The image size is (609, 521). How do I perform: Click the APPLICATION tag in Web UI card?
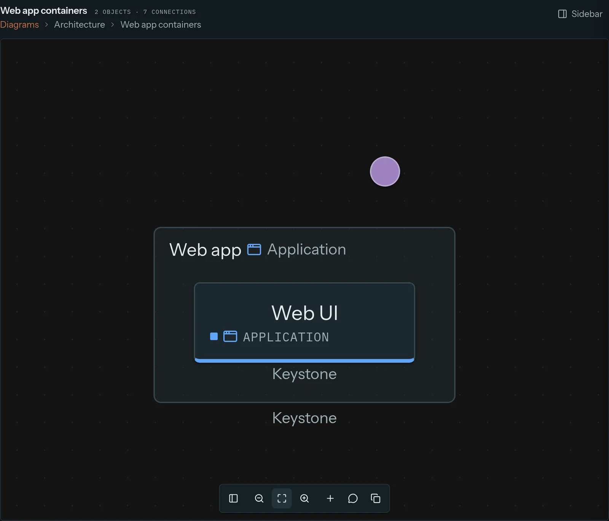[286, 337]
